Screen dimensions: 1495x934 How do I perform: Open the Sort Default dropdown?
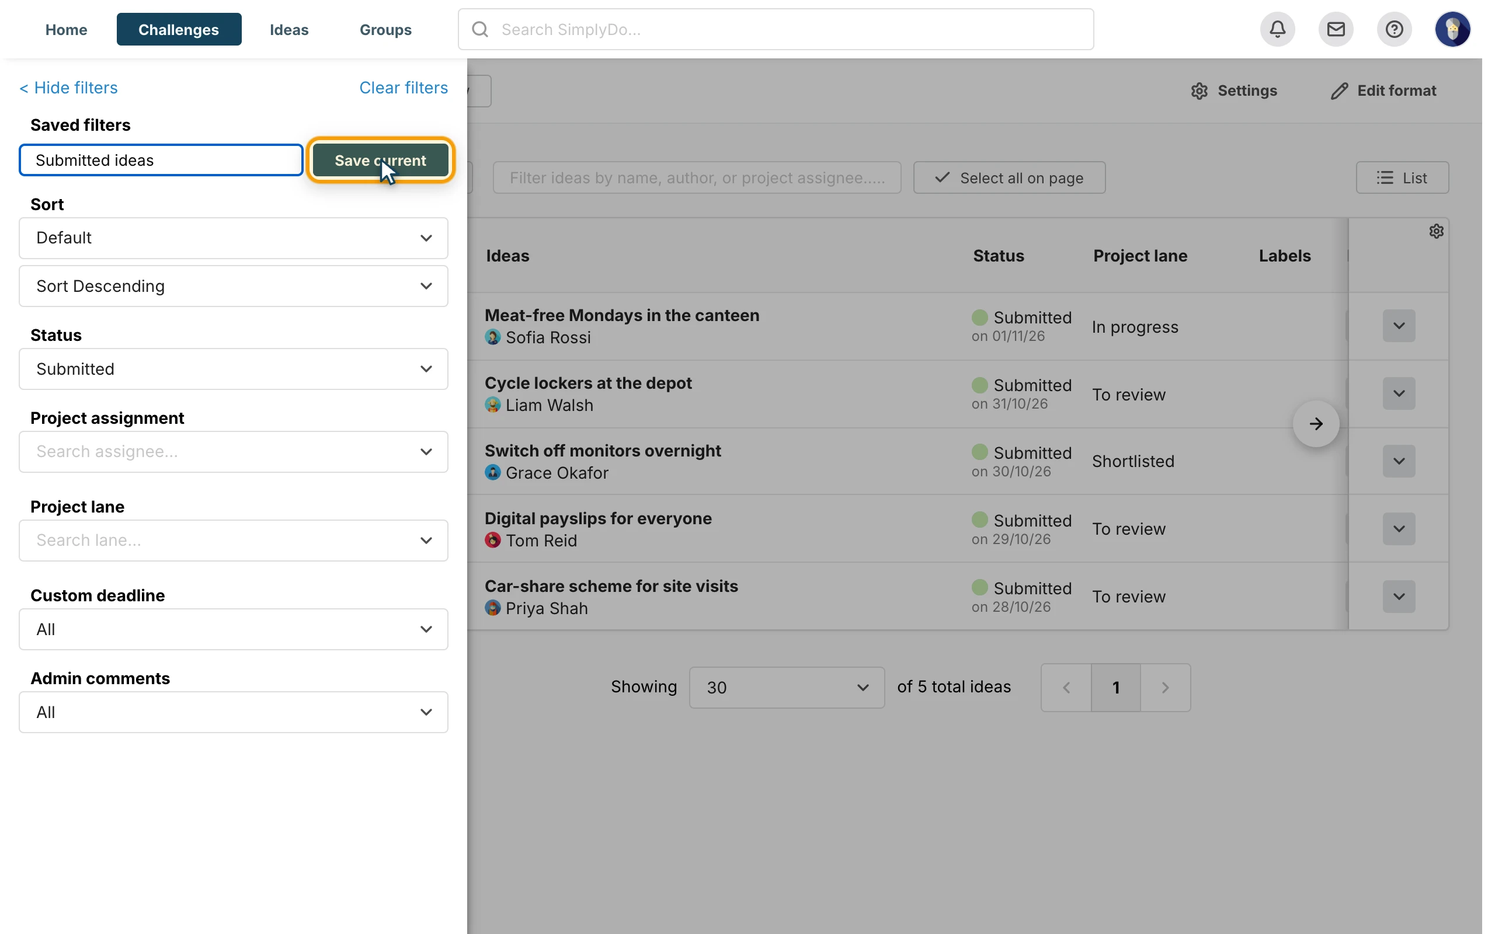234,238
